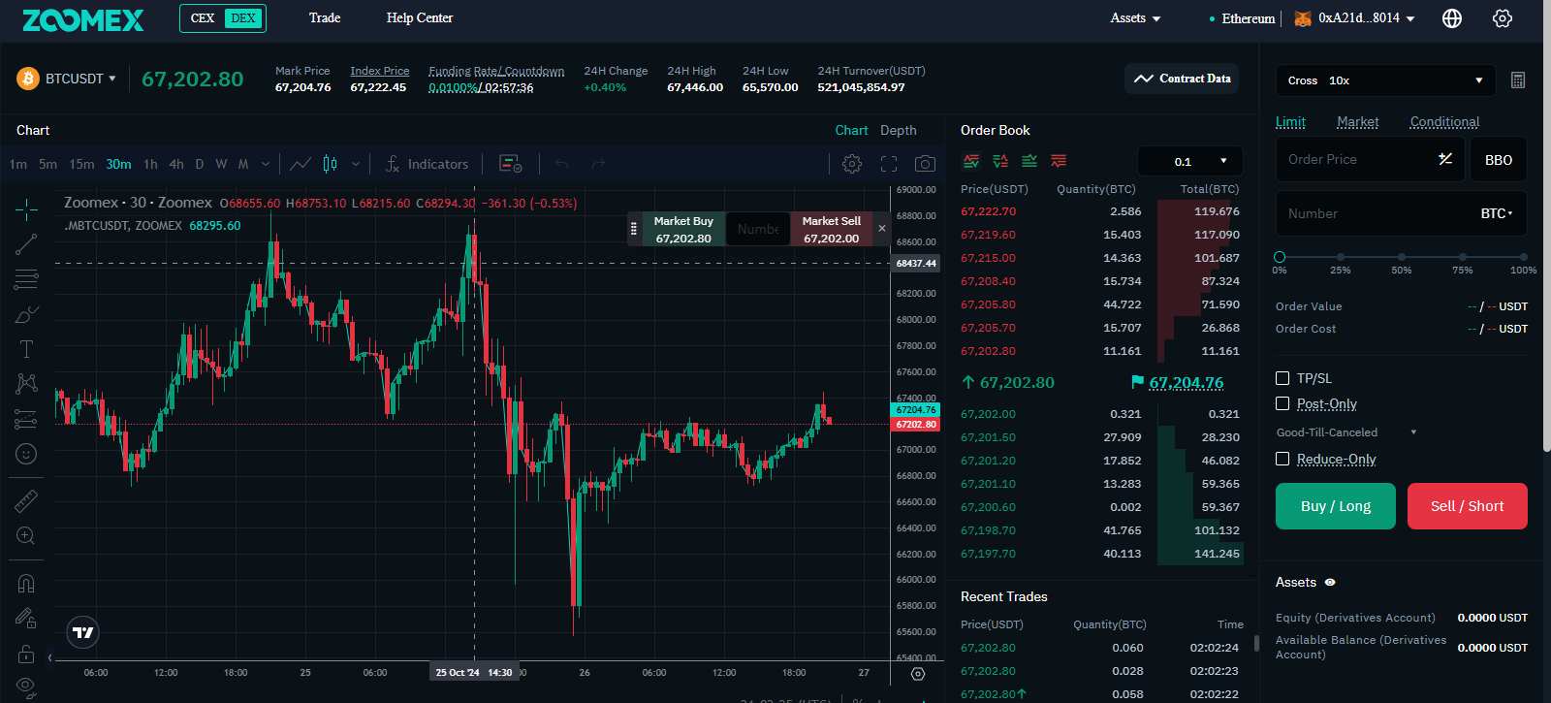1551x703 pixels.
Task: Show combined buy and sell order book view
Action: [x=970, y=161]
